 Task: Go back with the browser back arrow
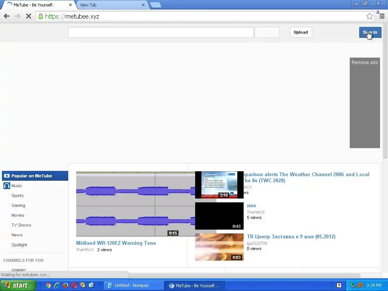pyautogui.click(x=7, y=16)
